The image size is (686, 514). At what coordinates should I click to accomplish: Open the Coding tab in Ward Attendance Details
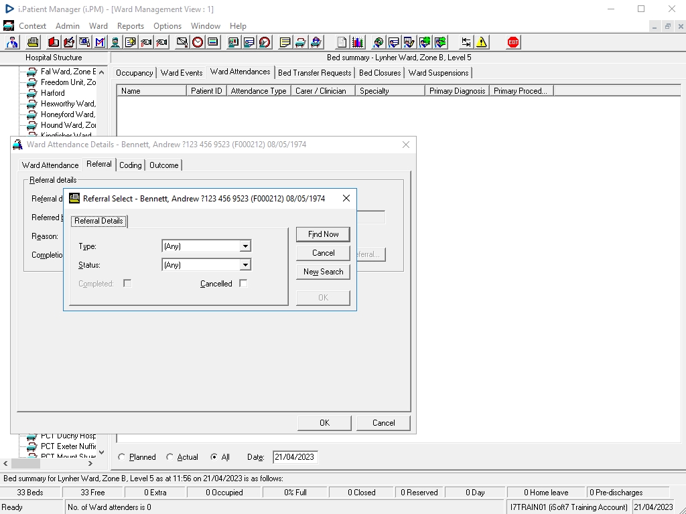131,165
